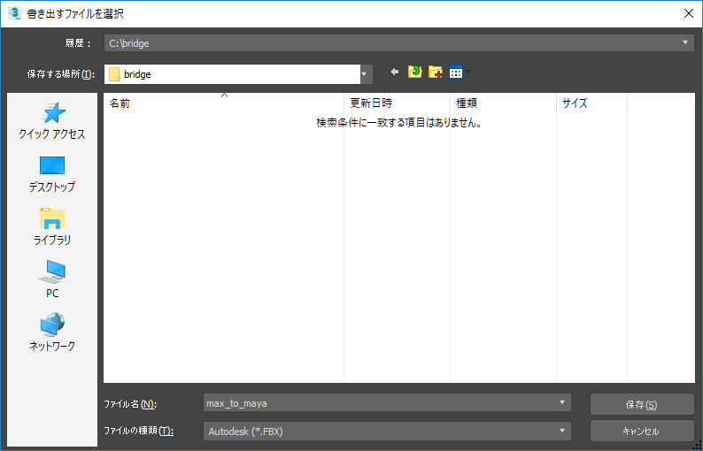Image resolution: width=703 pixels, height=451 pixels.
Task: Select デスクトップ in the places bar
Action: click(x=52, y=175)
